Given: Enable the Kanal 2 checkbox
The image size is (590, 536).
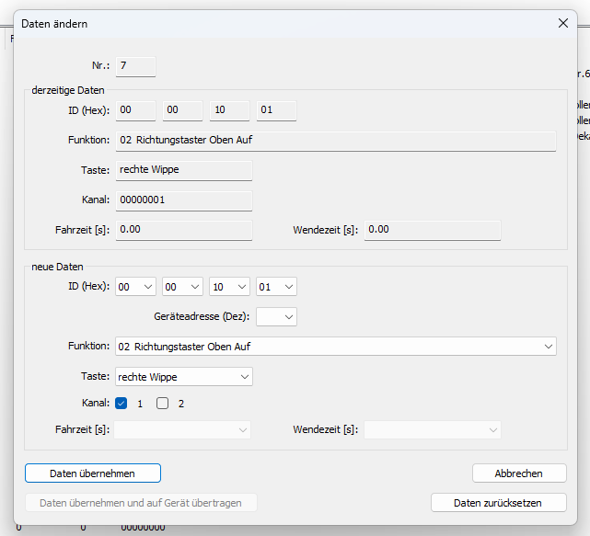Looking at the screenshot, I should click(x=163, y=404).
